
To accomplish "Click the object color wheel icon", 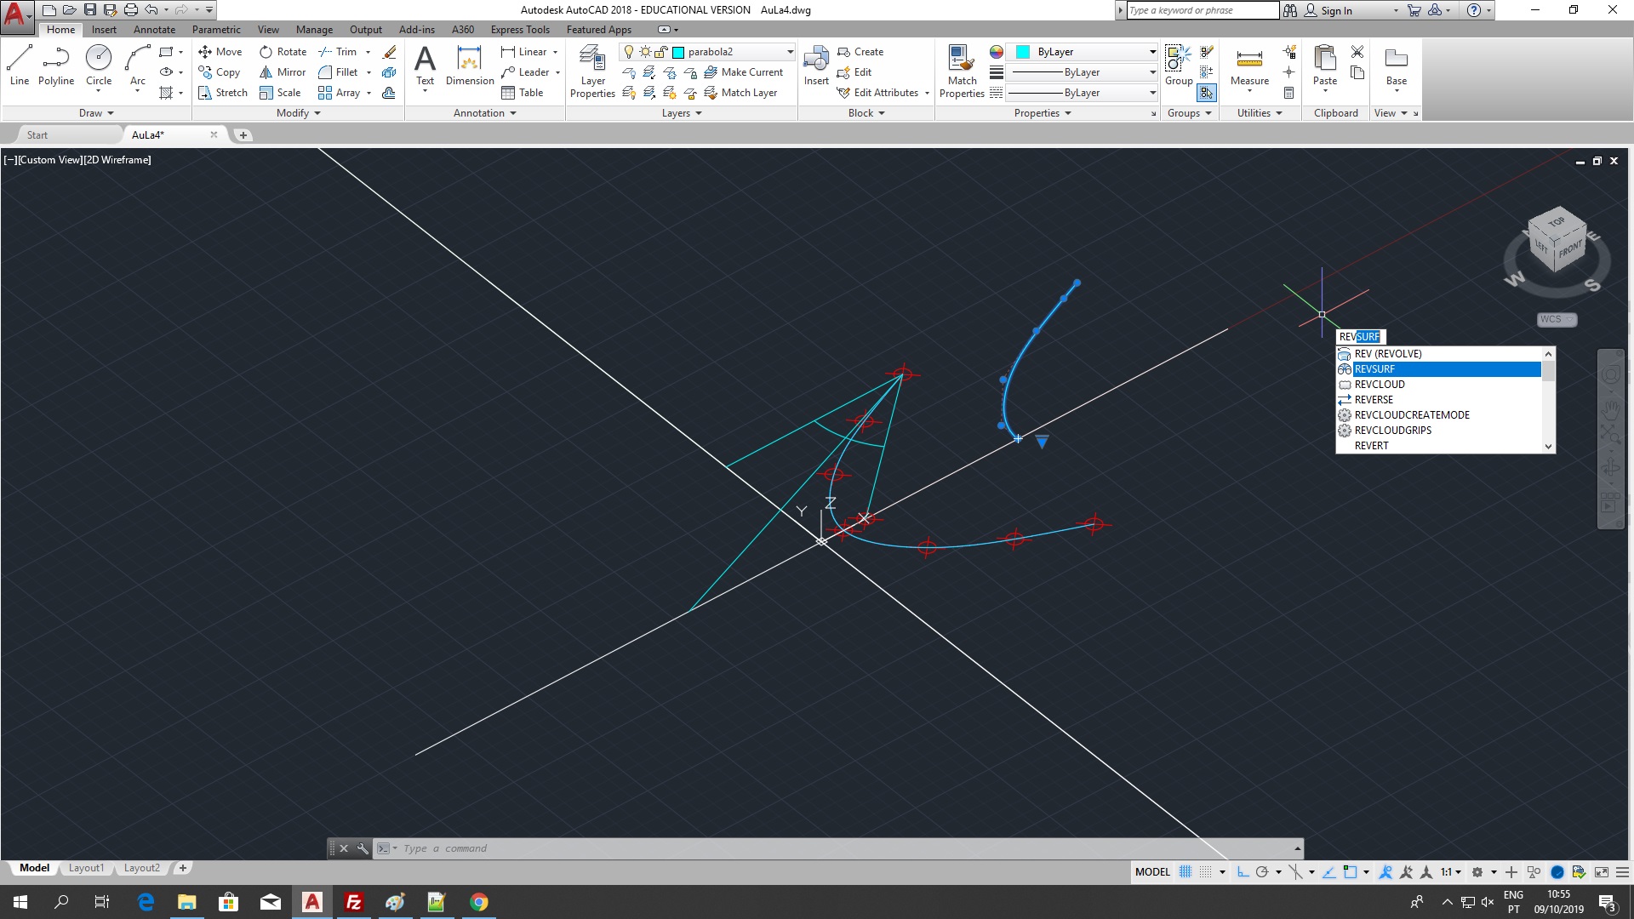I will coord(997,52).
